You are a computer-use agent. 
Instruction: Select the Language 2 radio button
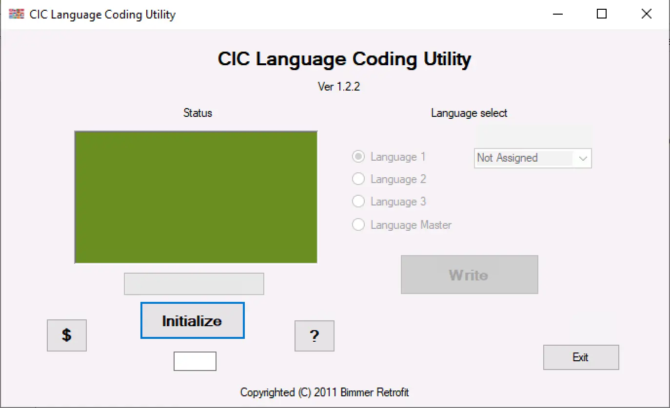click(x=358, y=179)
